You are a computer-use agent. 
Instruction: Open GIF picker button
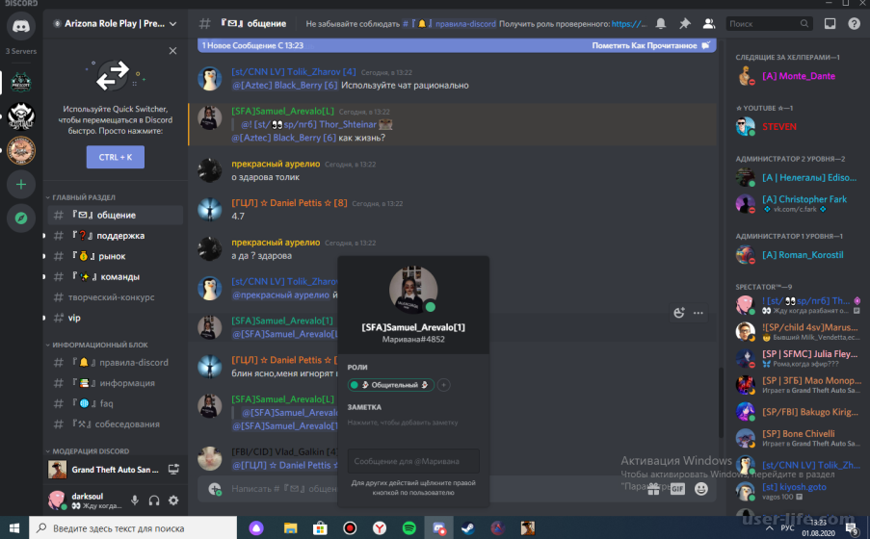click(677, 489)
